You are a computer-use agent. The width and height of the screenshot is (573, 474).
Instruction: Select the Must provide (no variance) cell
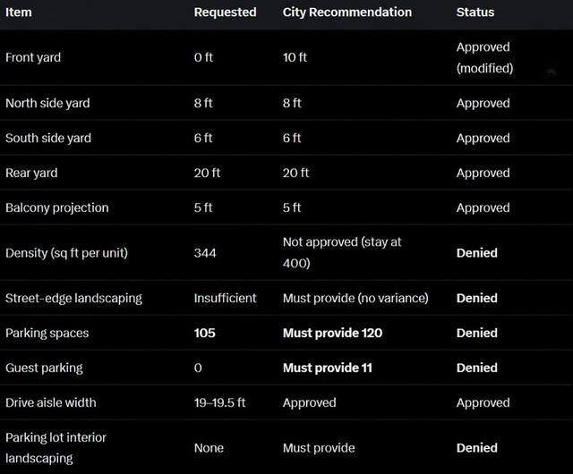tap(355, 299)
